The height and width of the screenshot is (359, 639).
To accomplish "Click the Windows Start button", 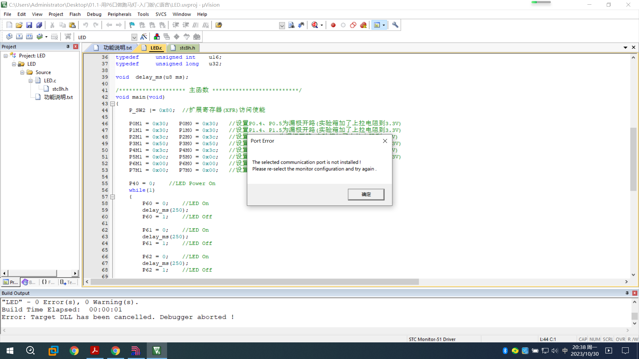I will tap(10, 351).
